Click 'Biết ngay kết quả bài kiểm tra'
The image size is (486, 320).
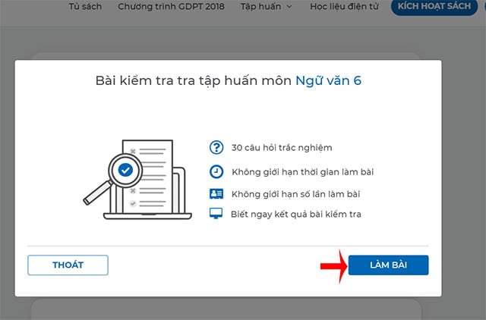click(x=296, y=214)
